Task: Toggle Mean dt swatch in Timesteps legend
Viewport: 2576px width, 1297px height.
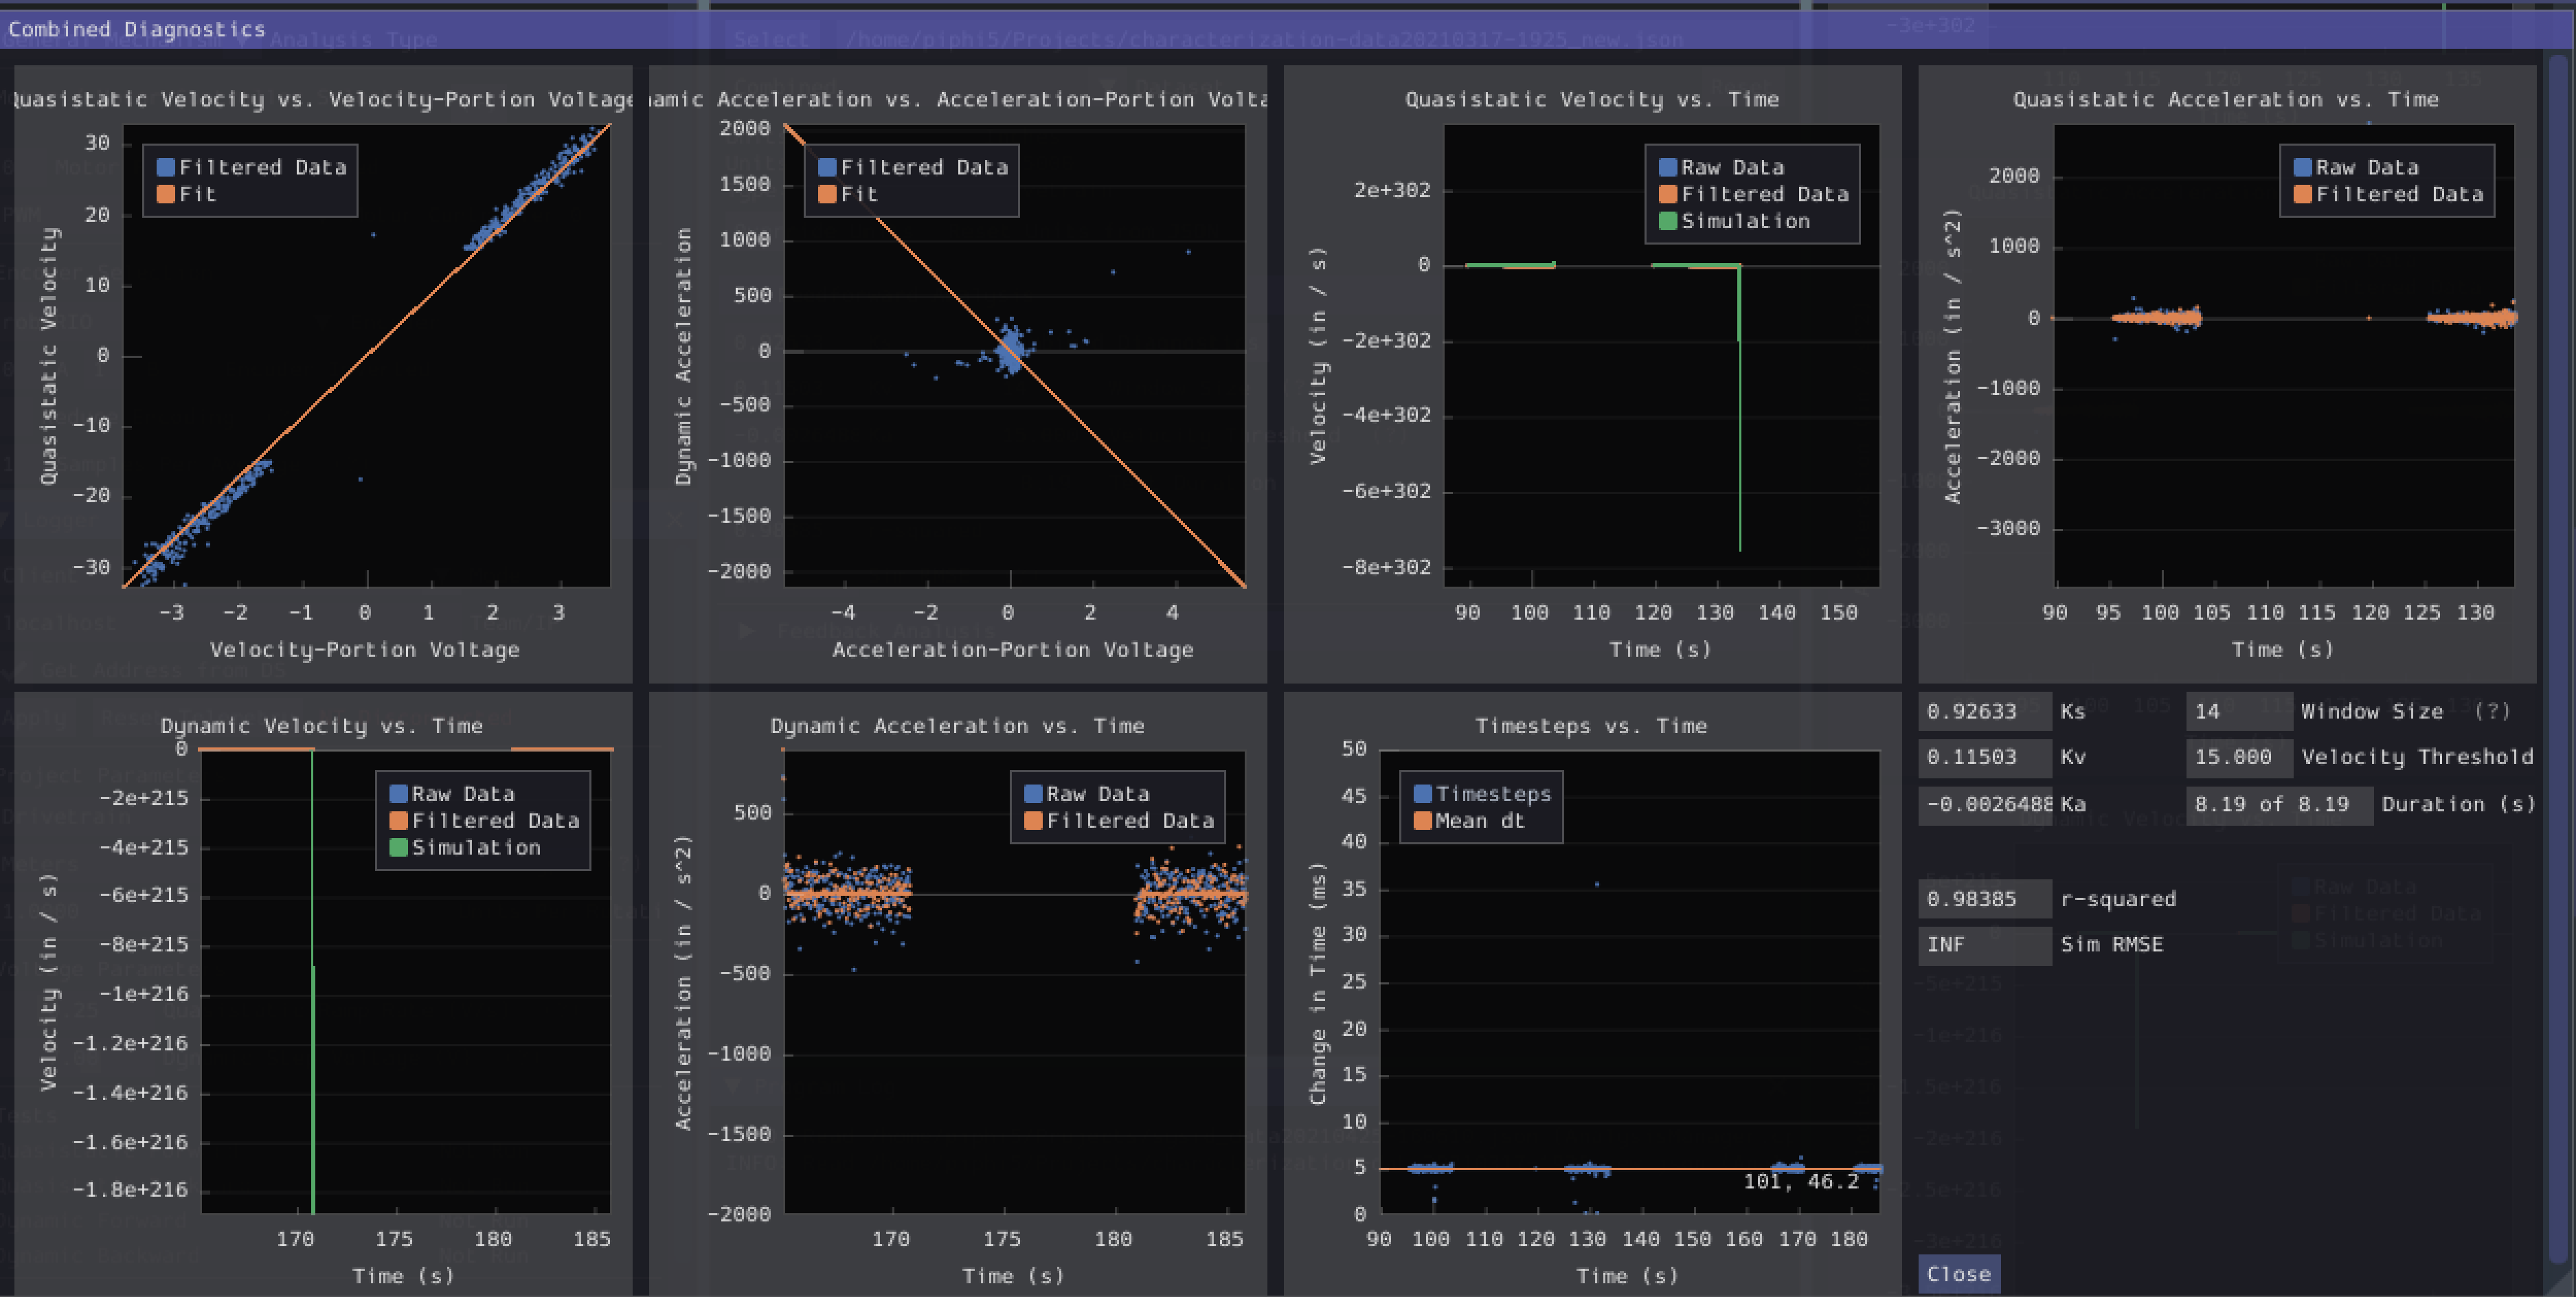Action: coord(1423,821)
